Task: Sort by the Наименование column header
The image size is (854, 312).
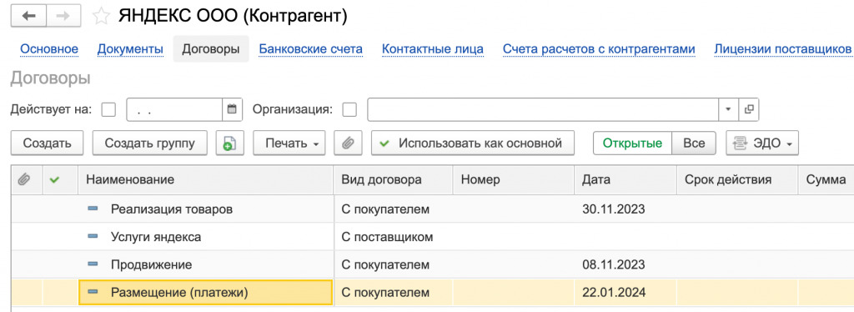Action: coord(206,179)
